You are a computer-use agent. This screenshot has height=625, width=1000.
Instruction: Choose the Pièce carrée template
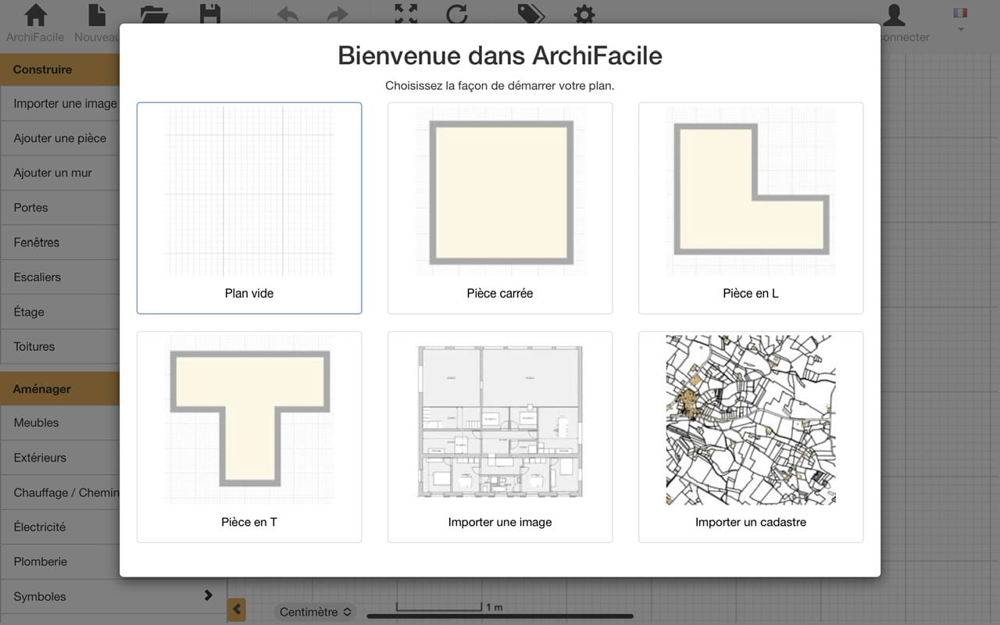[500, 208]
